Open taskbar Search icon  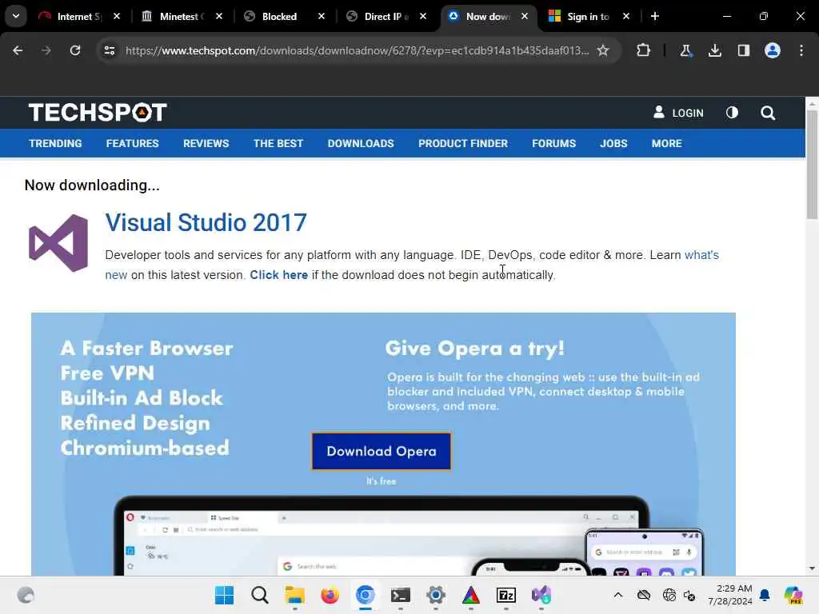tap(260, 595)
